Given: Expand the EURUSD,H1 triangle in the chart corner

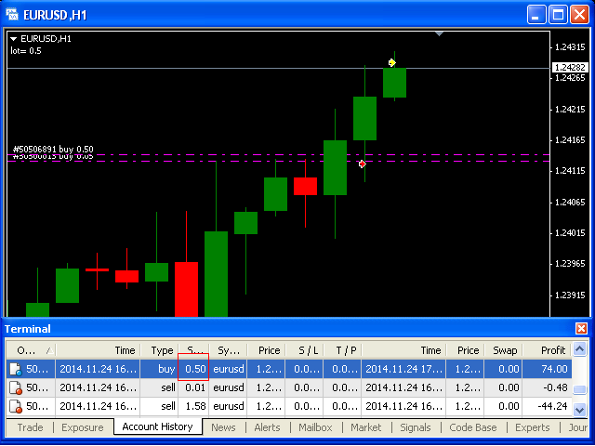Looking at the screenshot, I should tap(14, 38).
